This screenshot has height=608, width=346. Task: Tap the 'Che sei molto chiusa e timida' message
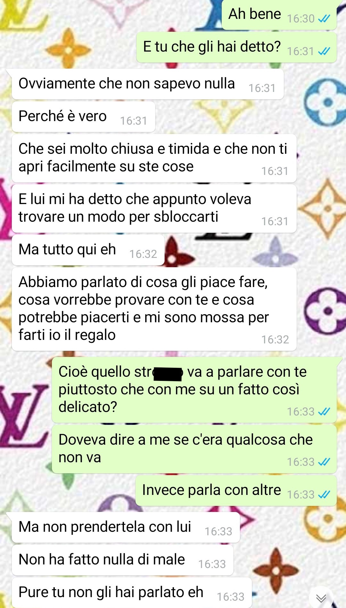[x=154, y=158]
